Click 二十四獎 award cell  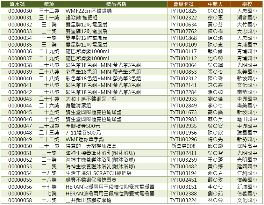click(49, 126)
